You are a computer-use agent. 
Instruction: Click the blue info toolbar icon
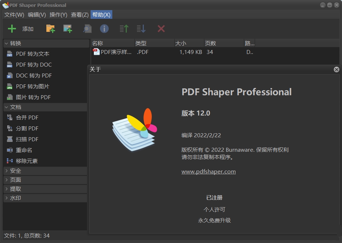pyautogui.click(x=104, y=29)
